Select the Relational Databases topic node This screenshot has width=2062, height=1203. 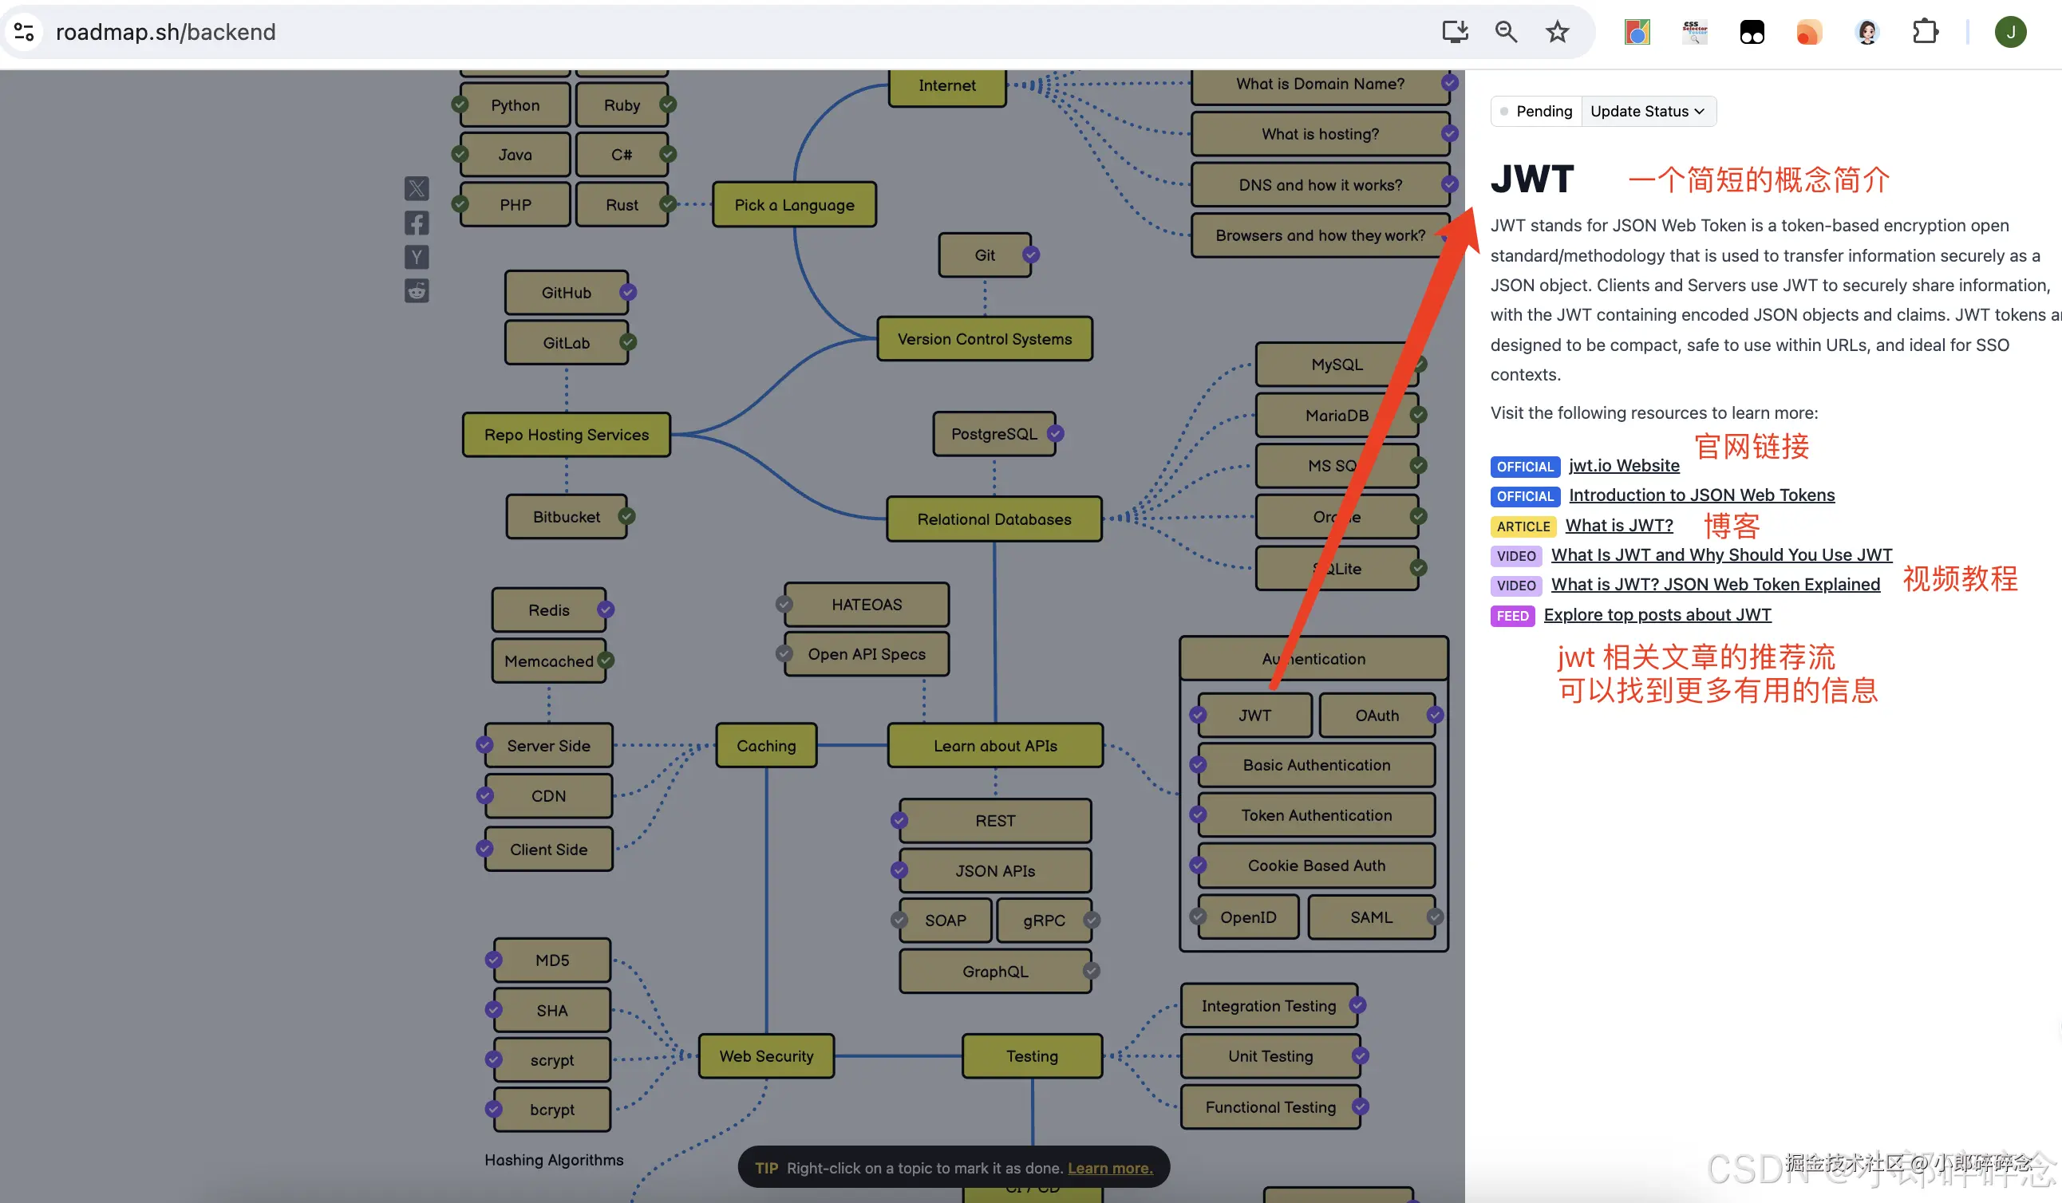(993, 519)
